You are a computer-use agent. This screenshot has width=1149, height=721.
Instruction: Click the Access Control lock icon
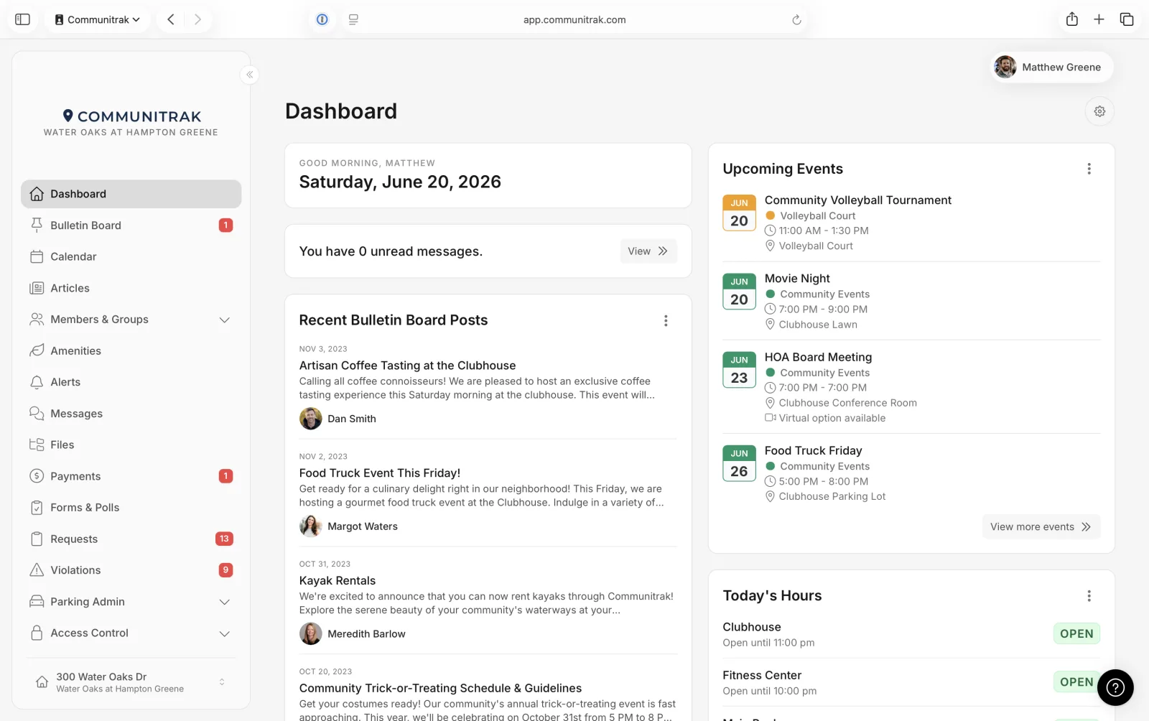[37, 633]
